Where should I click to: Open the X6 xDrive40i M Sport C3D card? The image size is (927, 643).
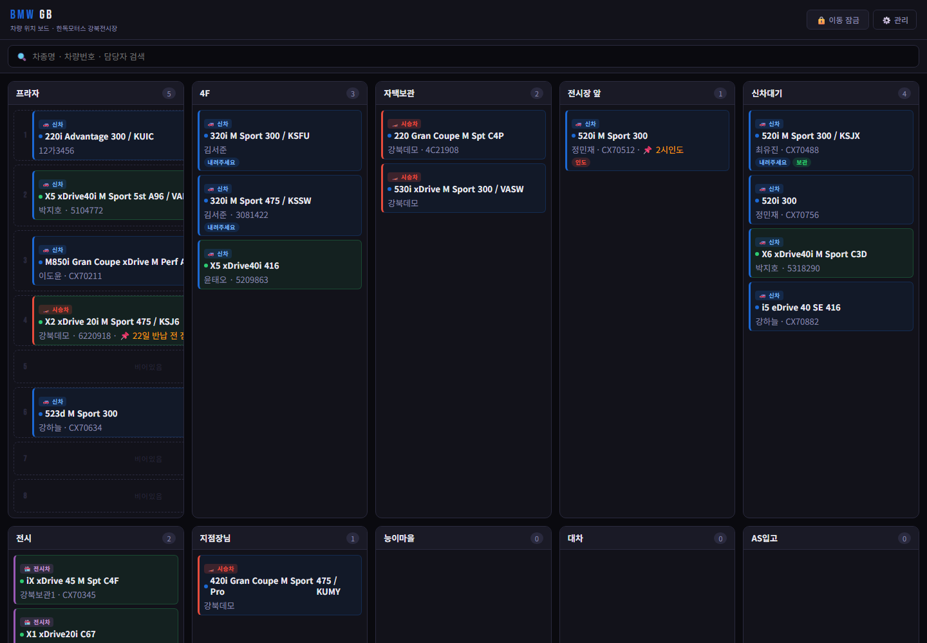click(x=831, y=253)
